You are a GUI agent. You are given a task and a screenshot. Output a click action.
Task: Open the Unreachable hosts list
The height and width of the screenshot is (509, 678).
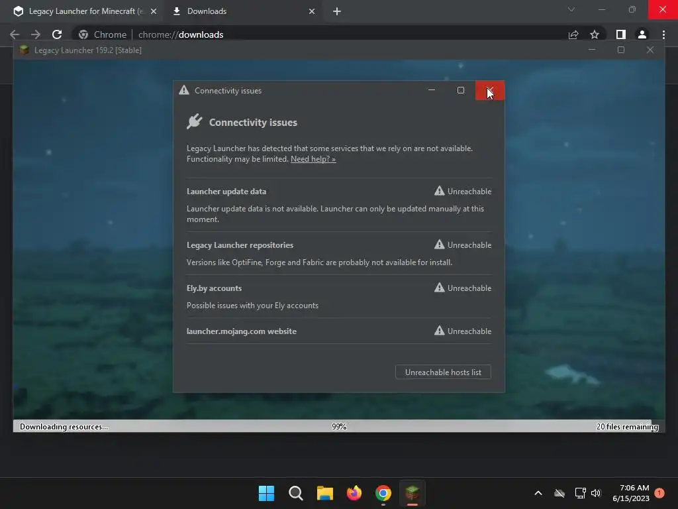443,372
